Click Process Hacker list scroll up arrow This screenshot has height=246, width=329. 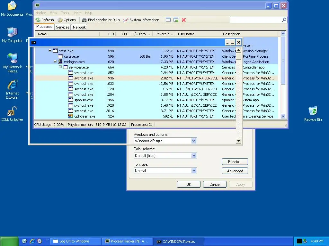click(283, 33)
